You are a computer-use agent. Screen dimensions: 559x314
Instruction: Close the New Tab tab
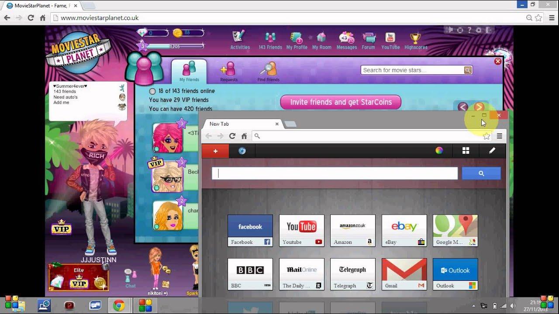[277, 124]
